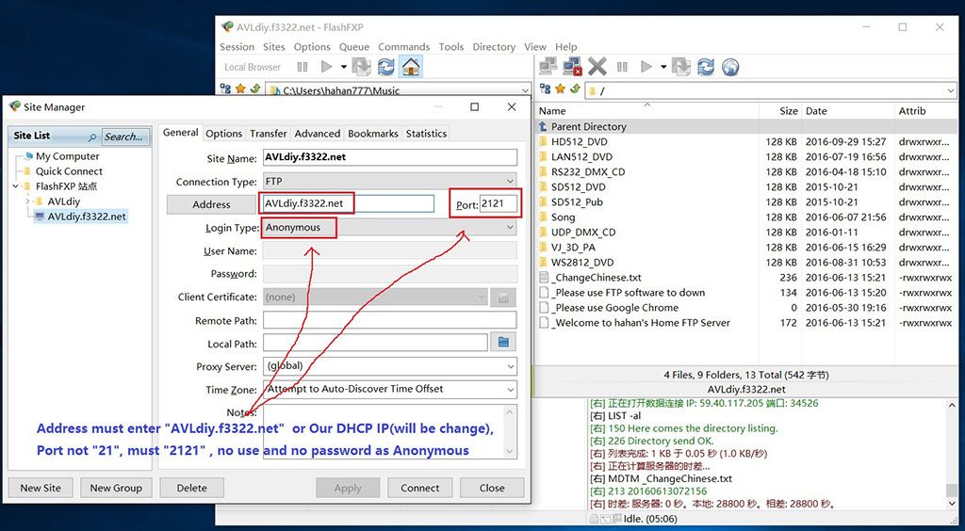Image resolution: width=965 pixels, height=531 pixels.
Task: Click the tree view icon beside the local path
Action: click(x=225, y=89)
